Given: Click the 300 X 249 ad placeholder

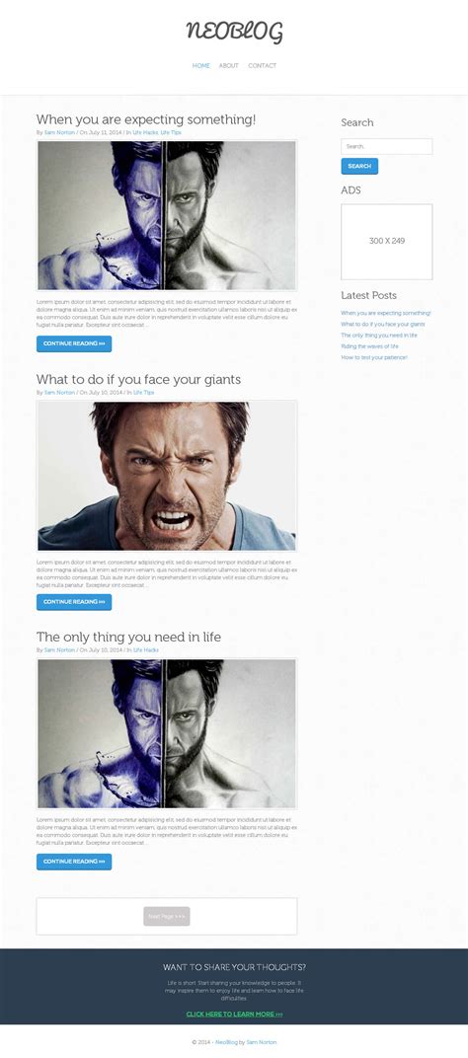Looking at the screenshot, I should click(x=386, y=242).
